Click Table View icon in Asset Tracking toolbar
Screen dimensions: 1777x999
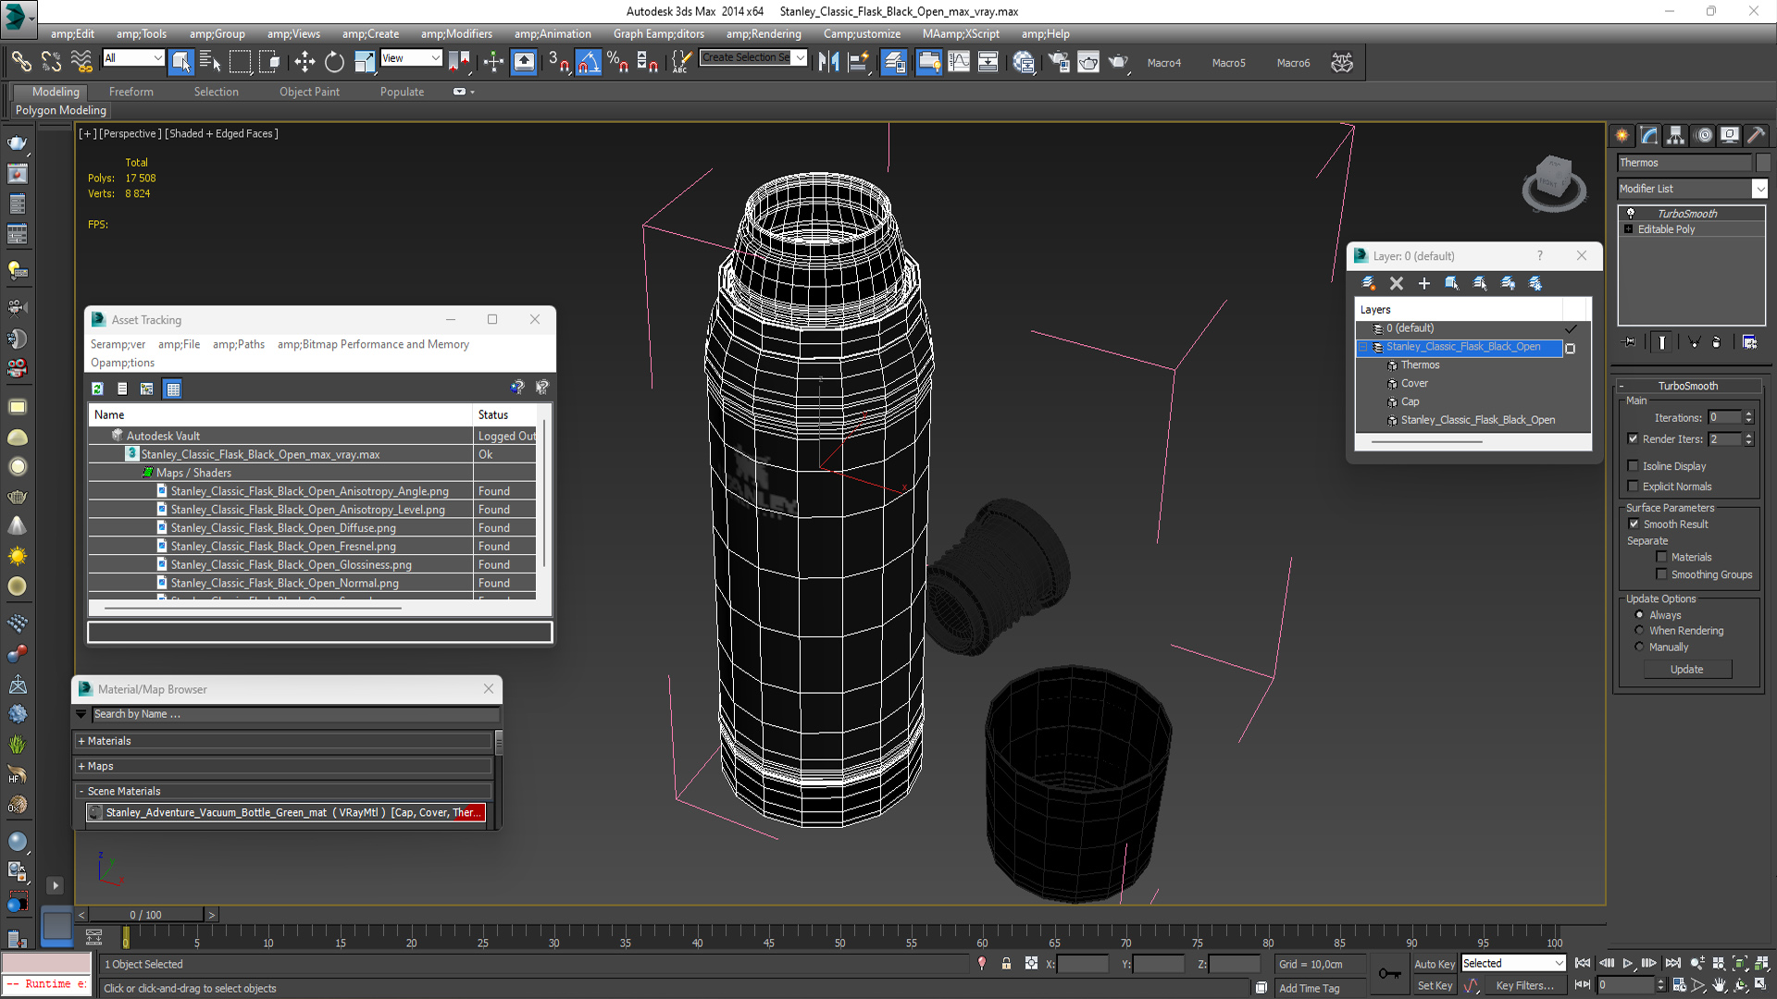[x=173, y=388]
